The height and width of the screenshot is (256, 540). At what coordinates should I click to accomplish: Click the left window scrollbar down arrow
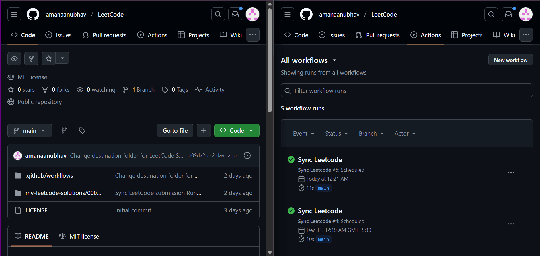click(270, 253)
